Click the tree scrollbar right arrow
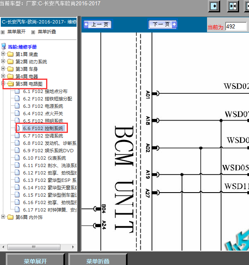The height and width of the screenshot is (265, 249). click(73, 247)
